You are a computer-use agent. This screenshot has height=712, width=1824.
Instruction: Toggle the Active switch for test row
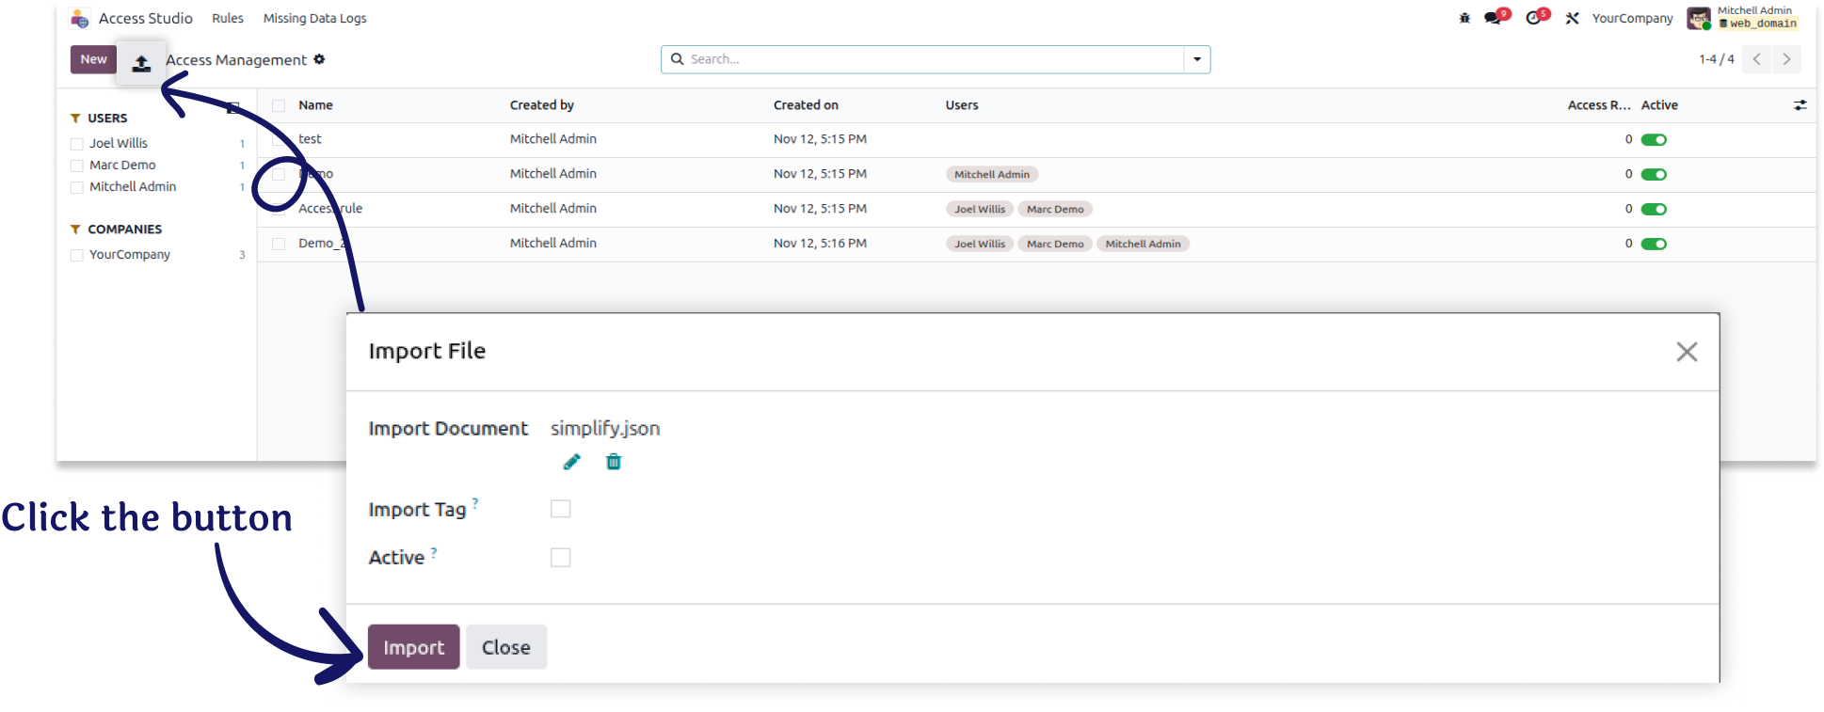click(1654, 140)
